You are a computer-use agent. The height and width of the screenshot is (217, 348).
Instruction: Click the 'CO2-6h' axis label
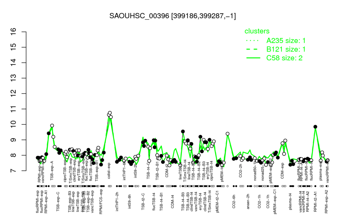pos(234,201)
